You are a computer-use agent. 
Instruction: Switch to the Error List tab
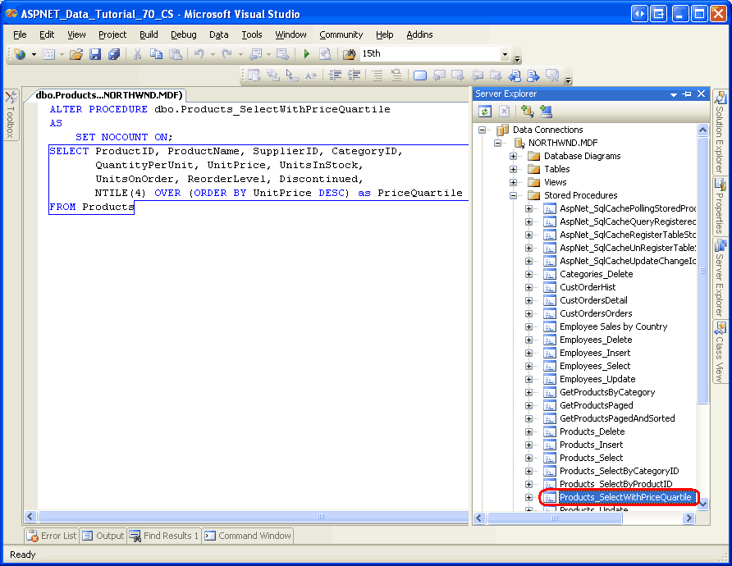[x=52, y=536]
